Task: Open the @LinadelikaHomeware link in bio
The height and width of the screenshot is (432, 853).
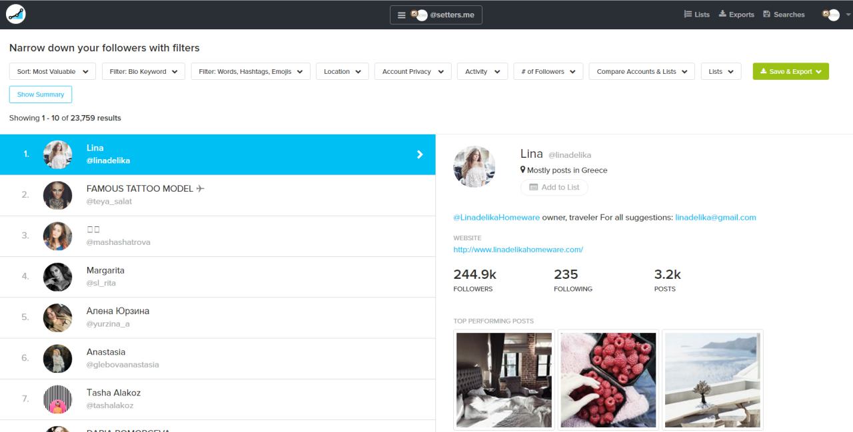Action: click(496, 217)
